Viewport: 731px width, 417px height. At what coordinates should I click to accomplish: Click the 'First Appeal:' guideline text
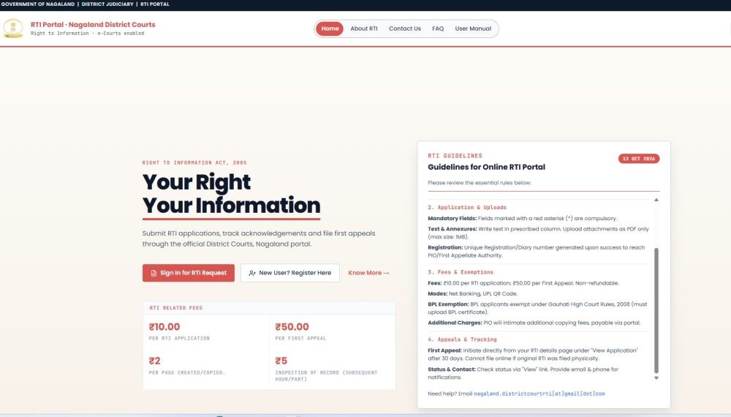pyautogui.click(x=533, y=354)
